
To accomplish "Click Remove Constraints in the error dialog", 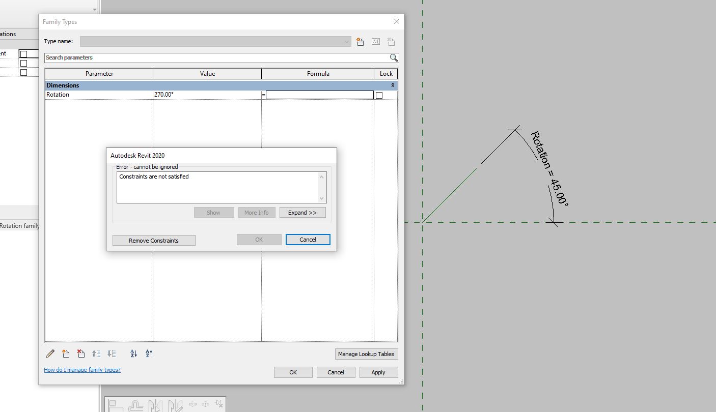I will coord(153,240).
